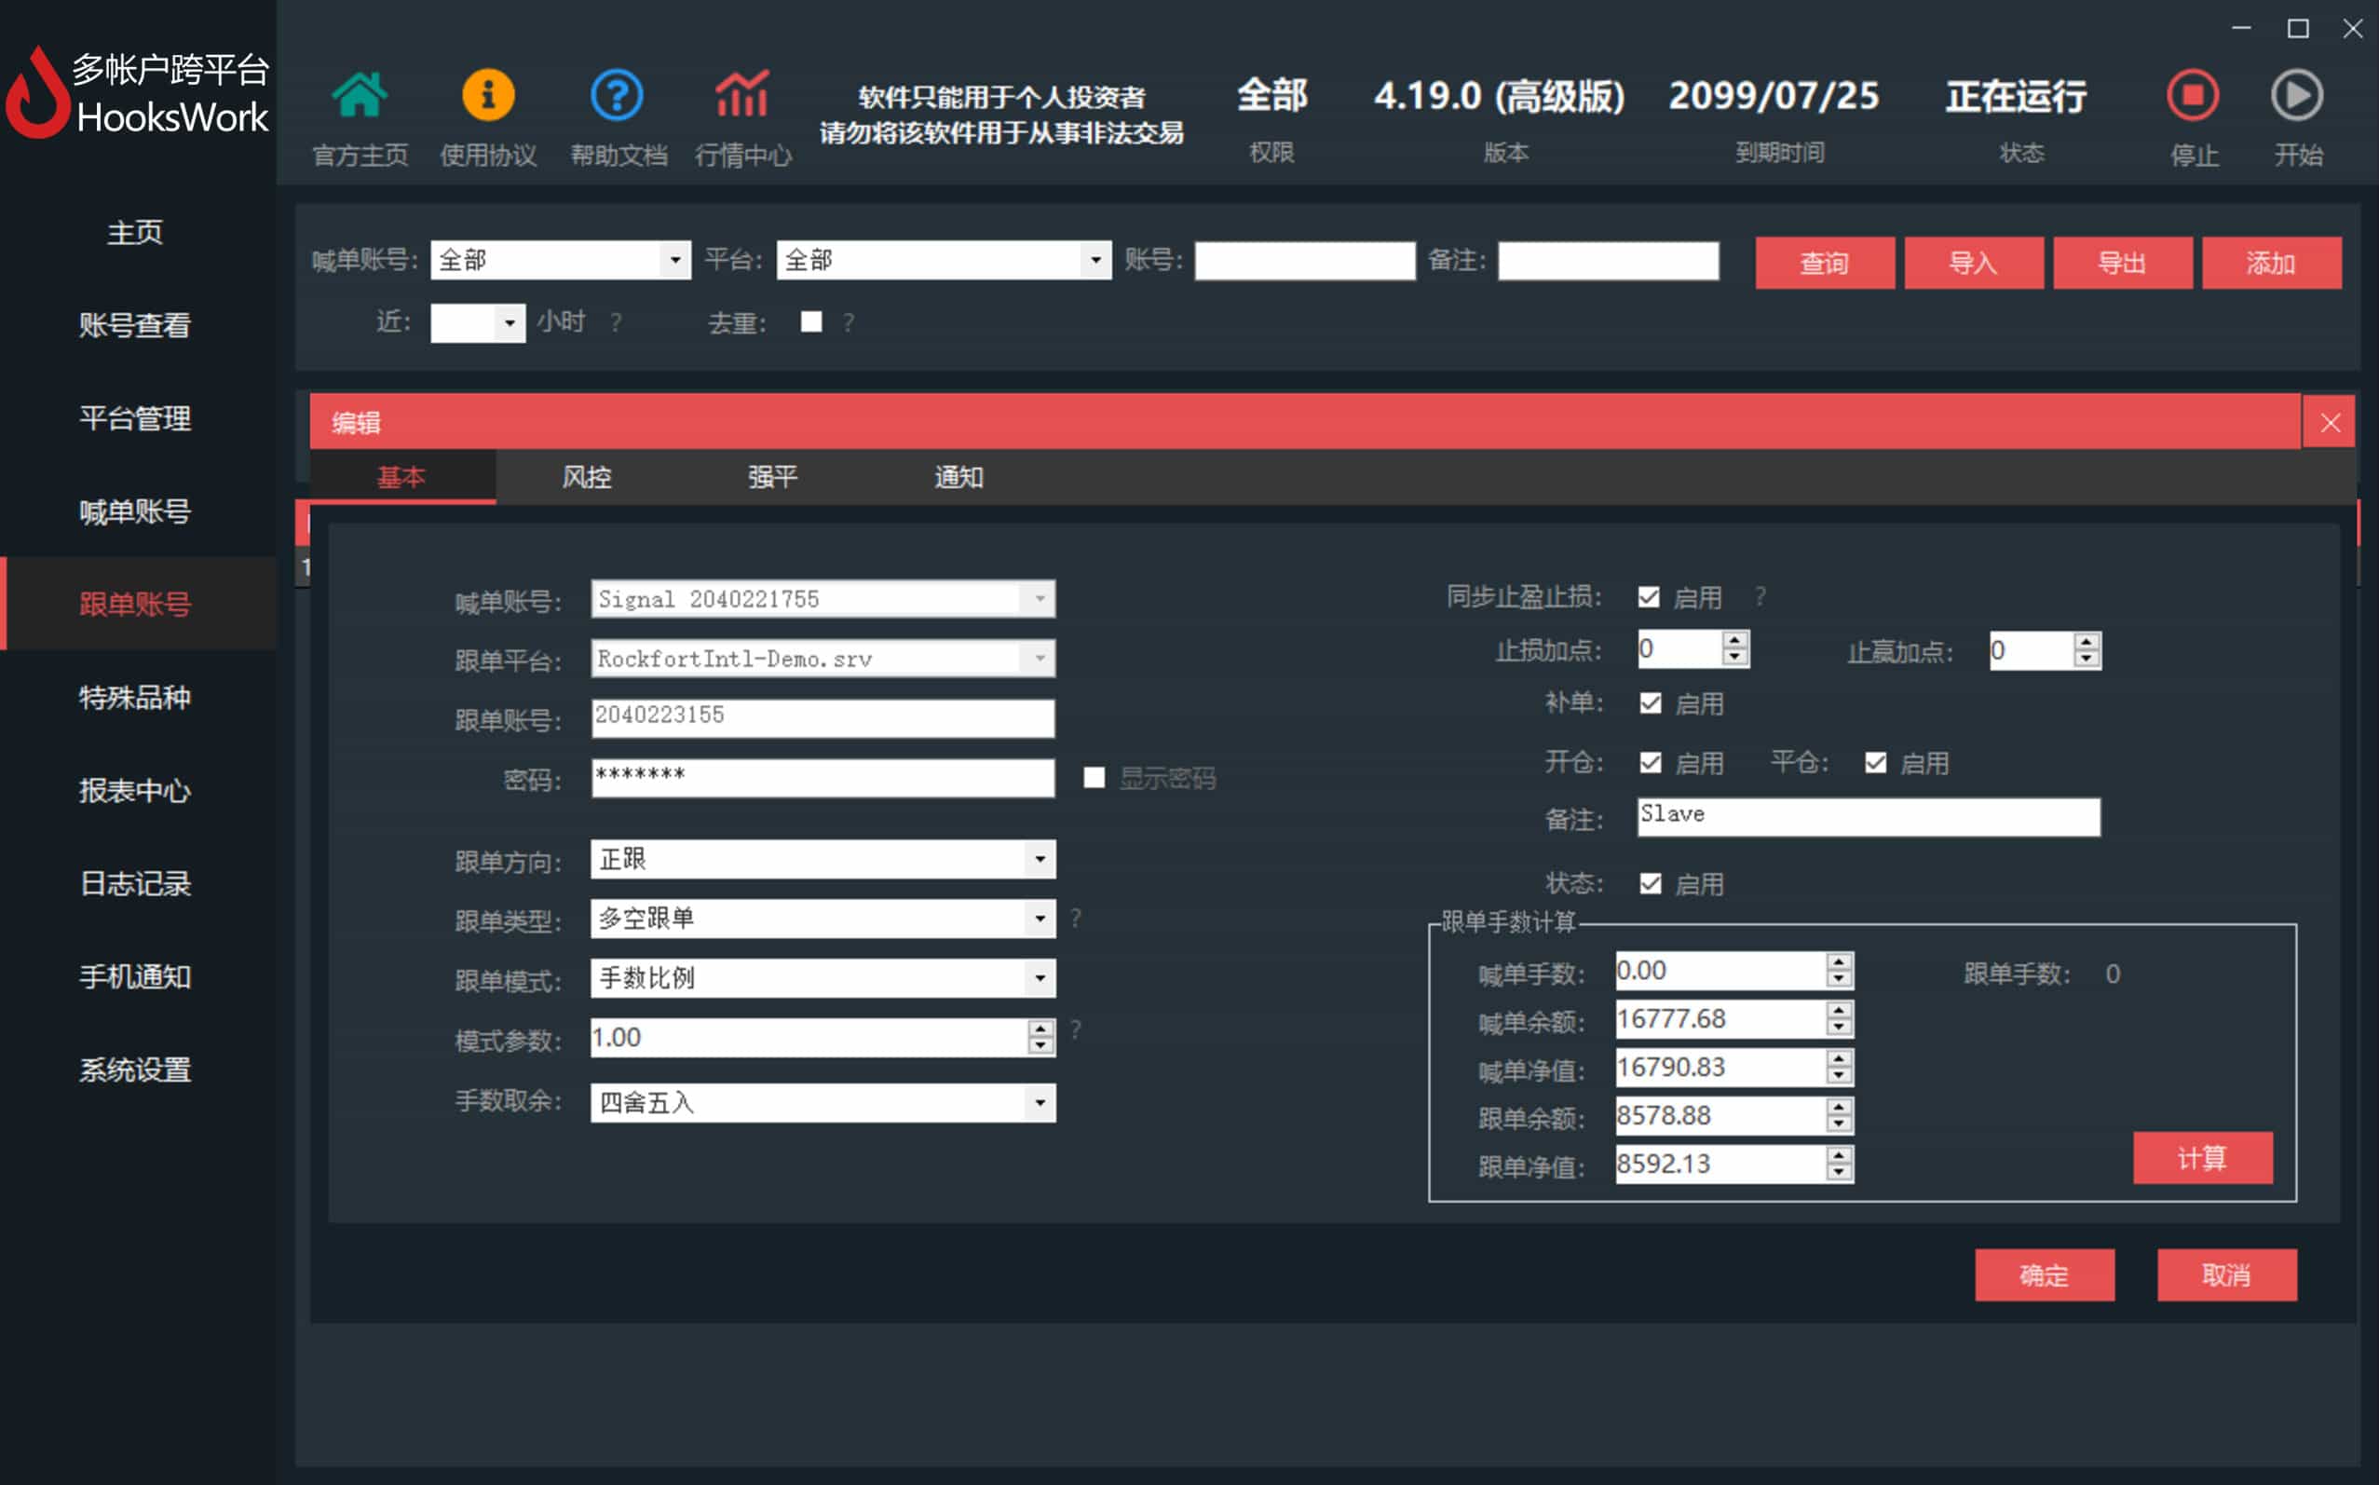Screen dimensions: 2379x1485
Task: Open 平台管理 in the sidebar
Action: (137, 418)
